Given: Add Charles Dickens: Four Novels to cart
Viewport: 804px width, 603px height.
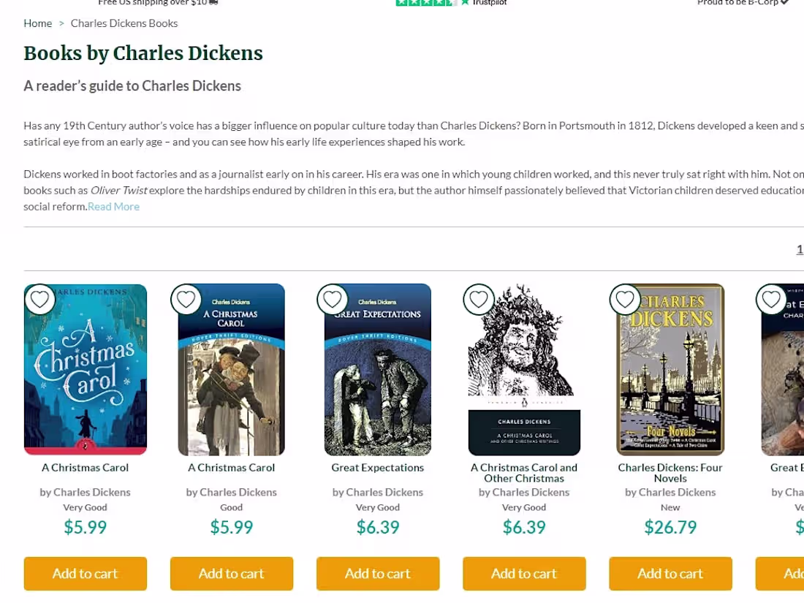Looking at the screenshot, I should pyautogui.click(x=670, y=573).
